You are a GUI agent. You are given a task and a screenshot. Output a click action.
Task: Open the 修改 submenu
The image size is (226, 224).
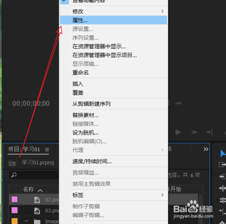[113, 11]
